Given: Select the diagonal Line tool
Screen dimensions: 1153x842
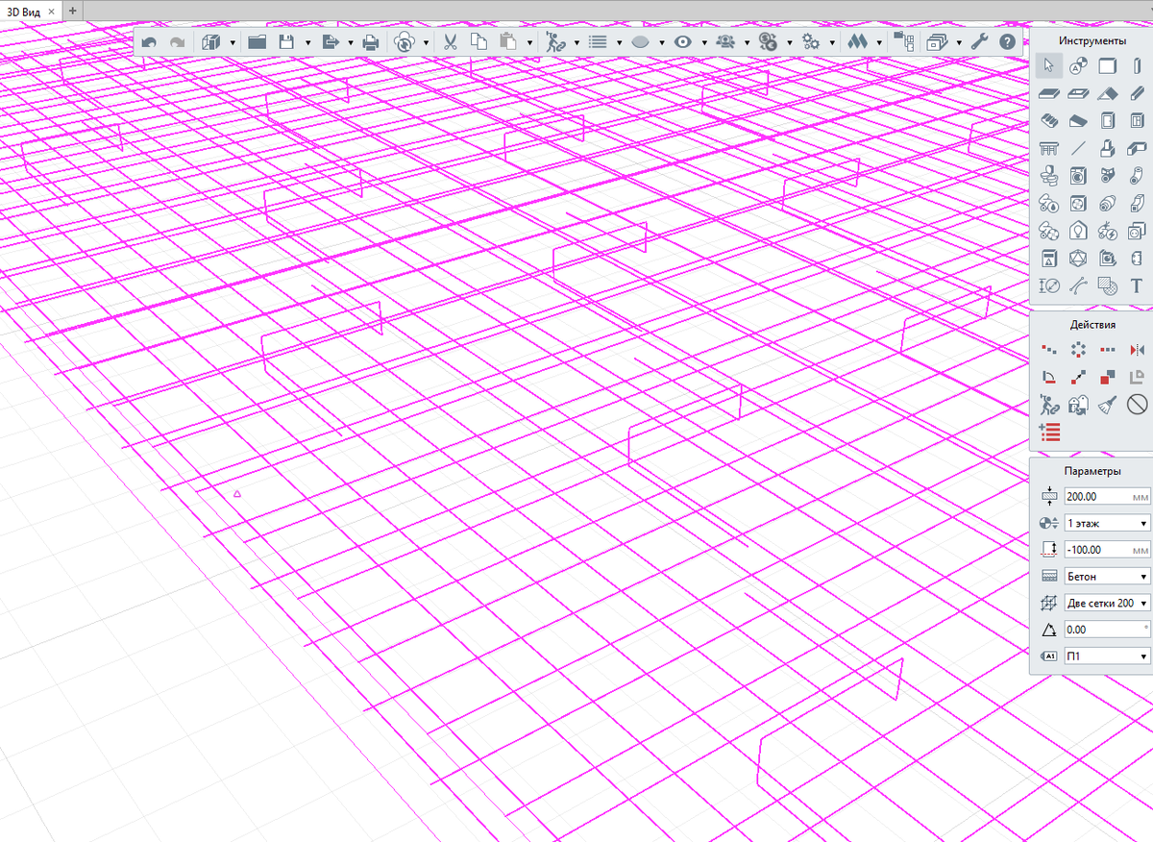Looking at the screenshot, I should (x=1078, y=148).
